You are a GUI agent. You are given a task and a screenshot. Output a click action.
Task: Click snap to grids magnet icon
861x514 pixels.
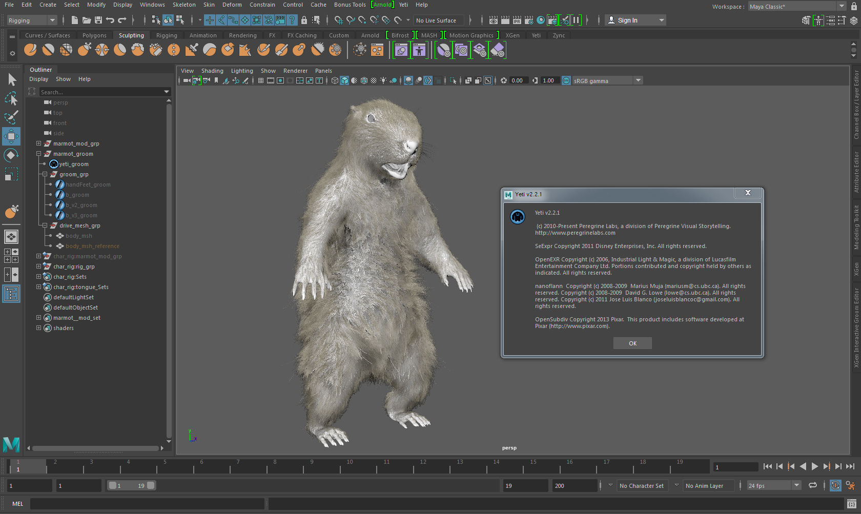pos(339,20)
